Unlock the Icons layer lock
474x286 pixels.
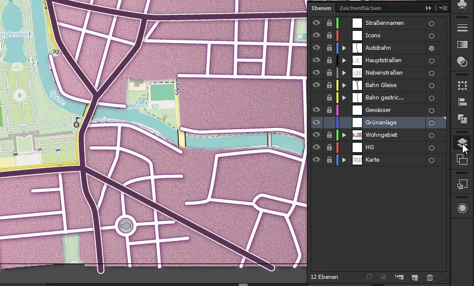click(x=329, y=36)
